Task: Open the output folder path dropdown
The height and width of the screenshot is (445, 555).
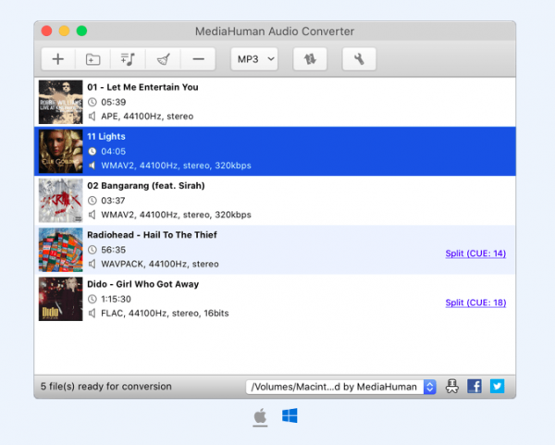Action: [x=340, y=387]
